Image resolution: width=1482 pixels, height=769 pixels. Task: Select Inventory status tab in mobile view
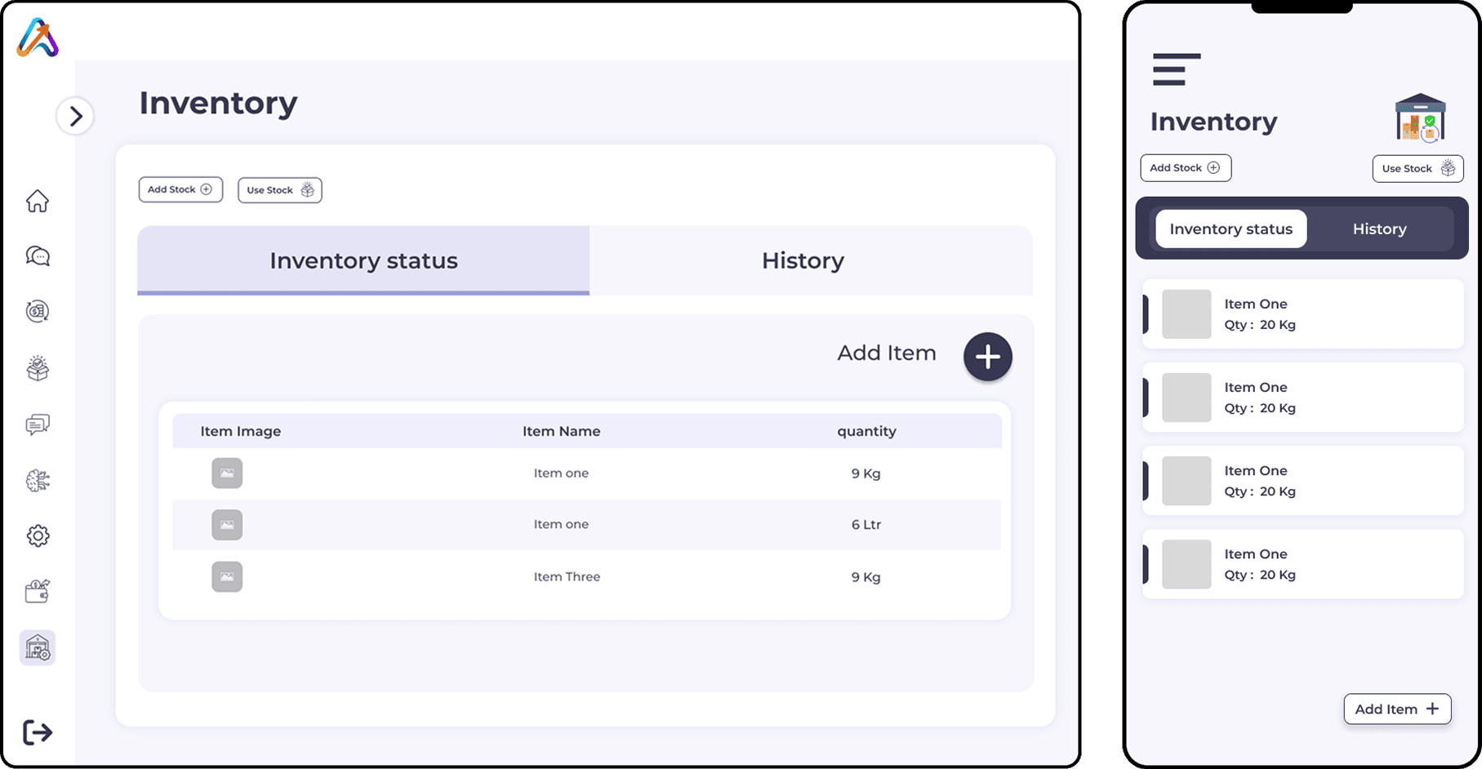point(1231,229)
